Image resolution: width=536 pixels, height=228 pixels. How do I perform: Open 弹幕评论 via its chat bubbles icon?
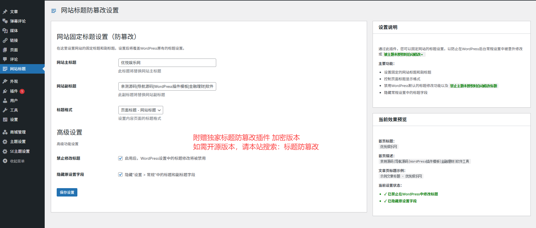(5, 21)
